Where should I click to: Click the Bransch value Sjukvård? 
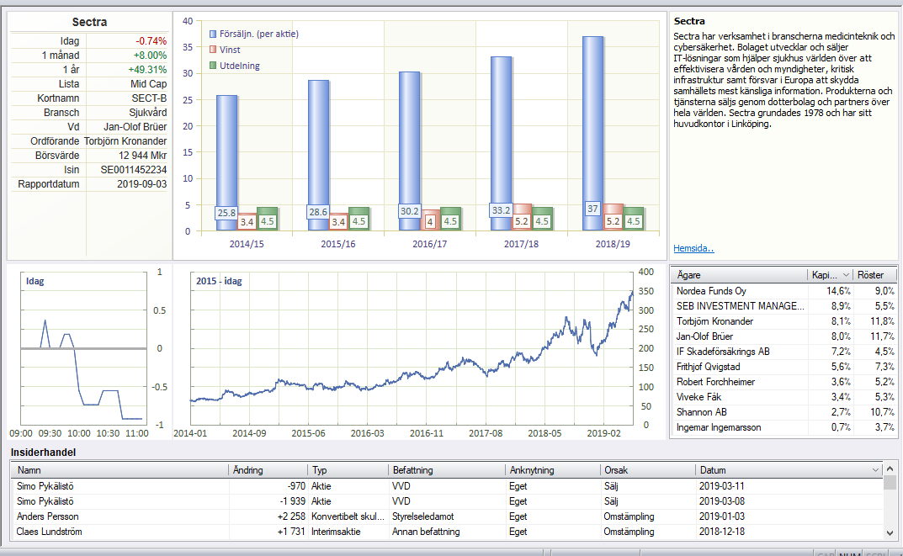(148, 113)
